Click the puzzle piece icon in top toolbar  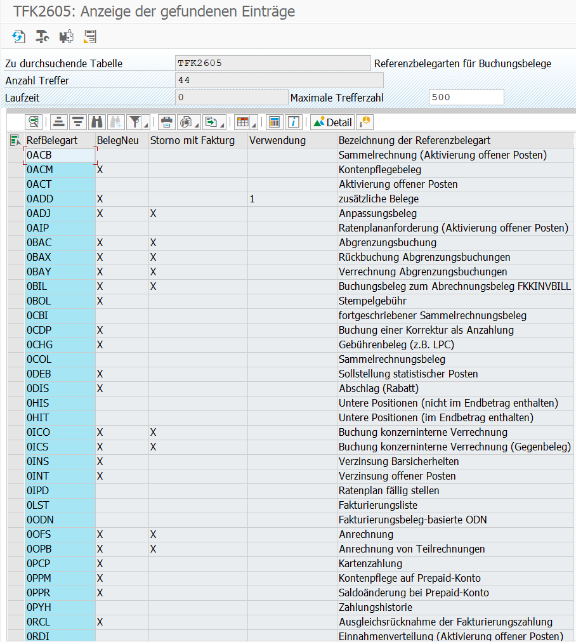[x=66, y=36]
